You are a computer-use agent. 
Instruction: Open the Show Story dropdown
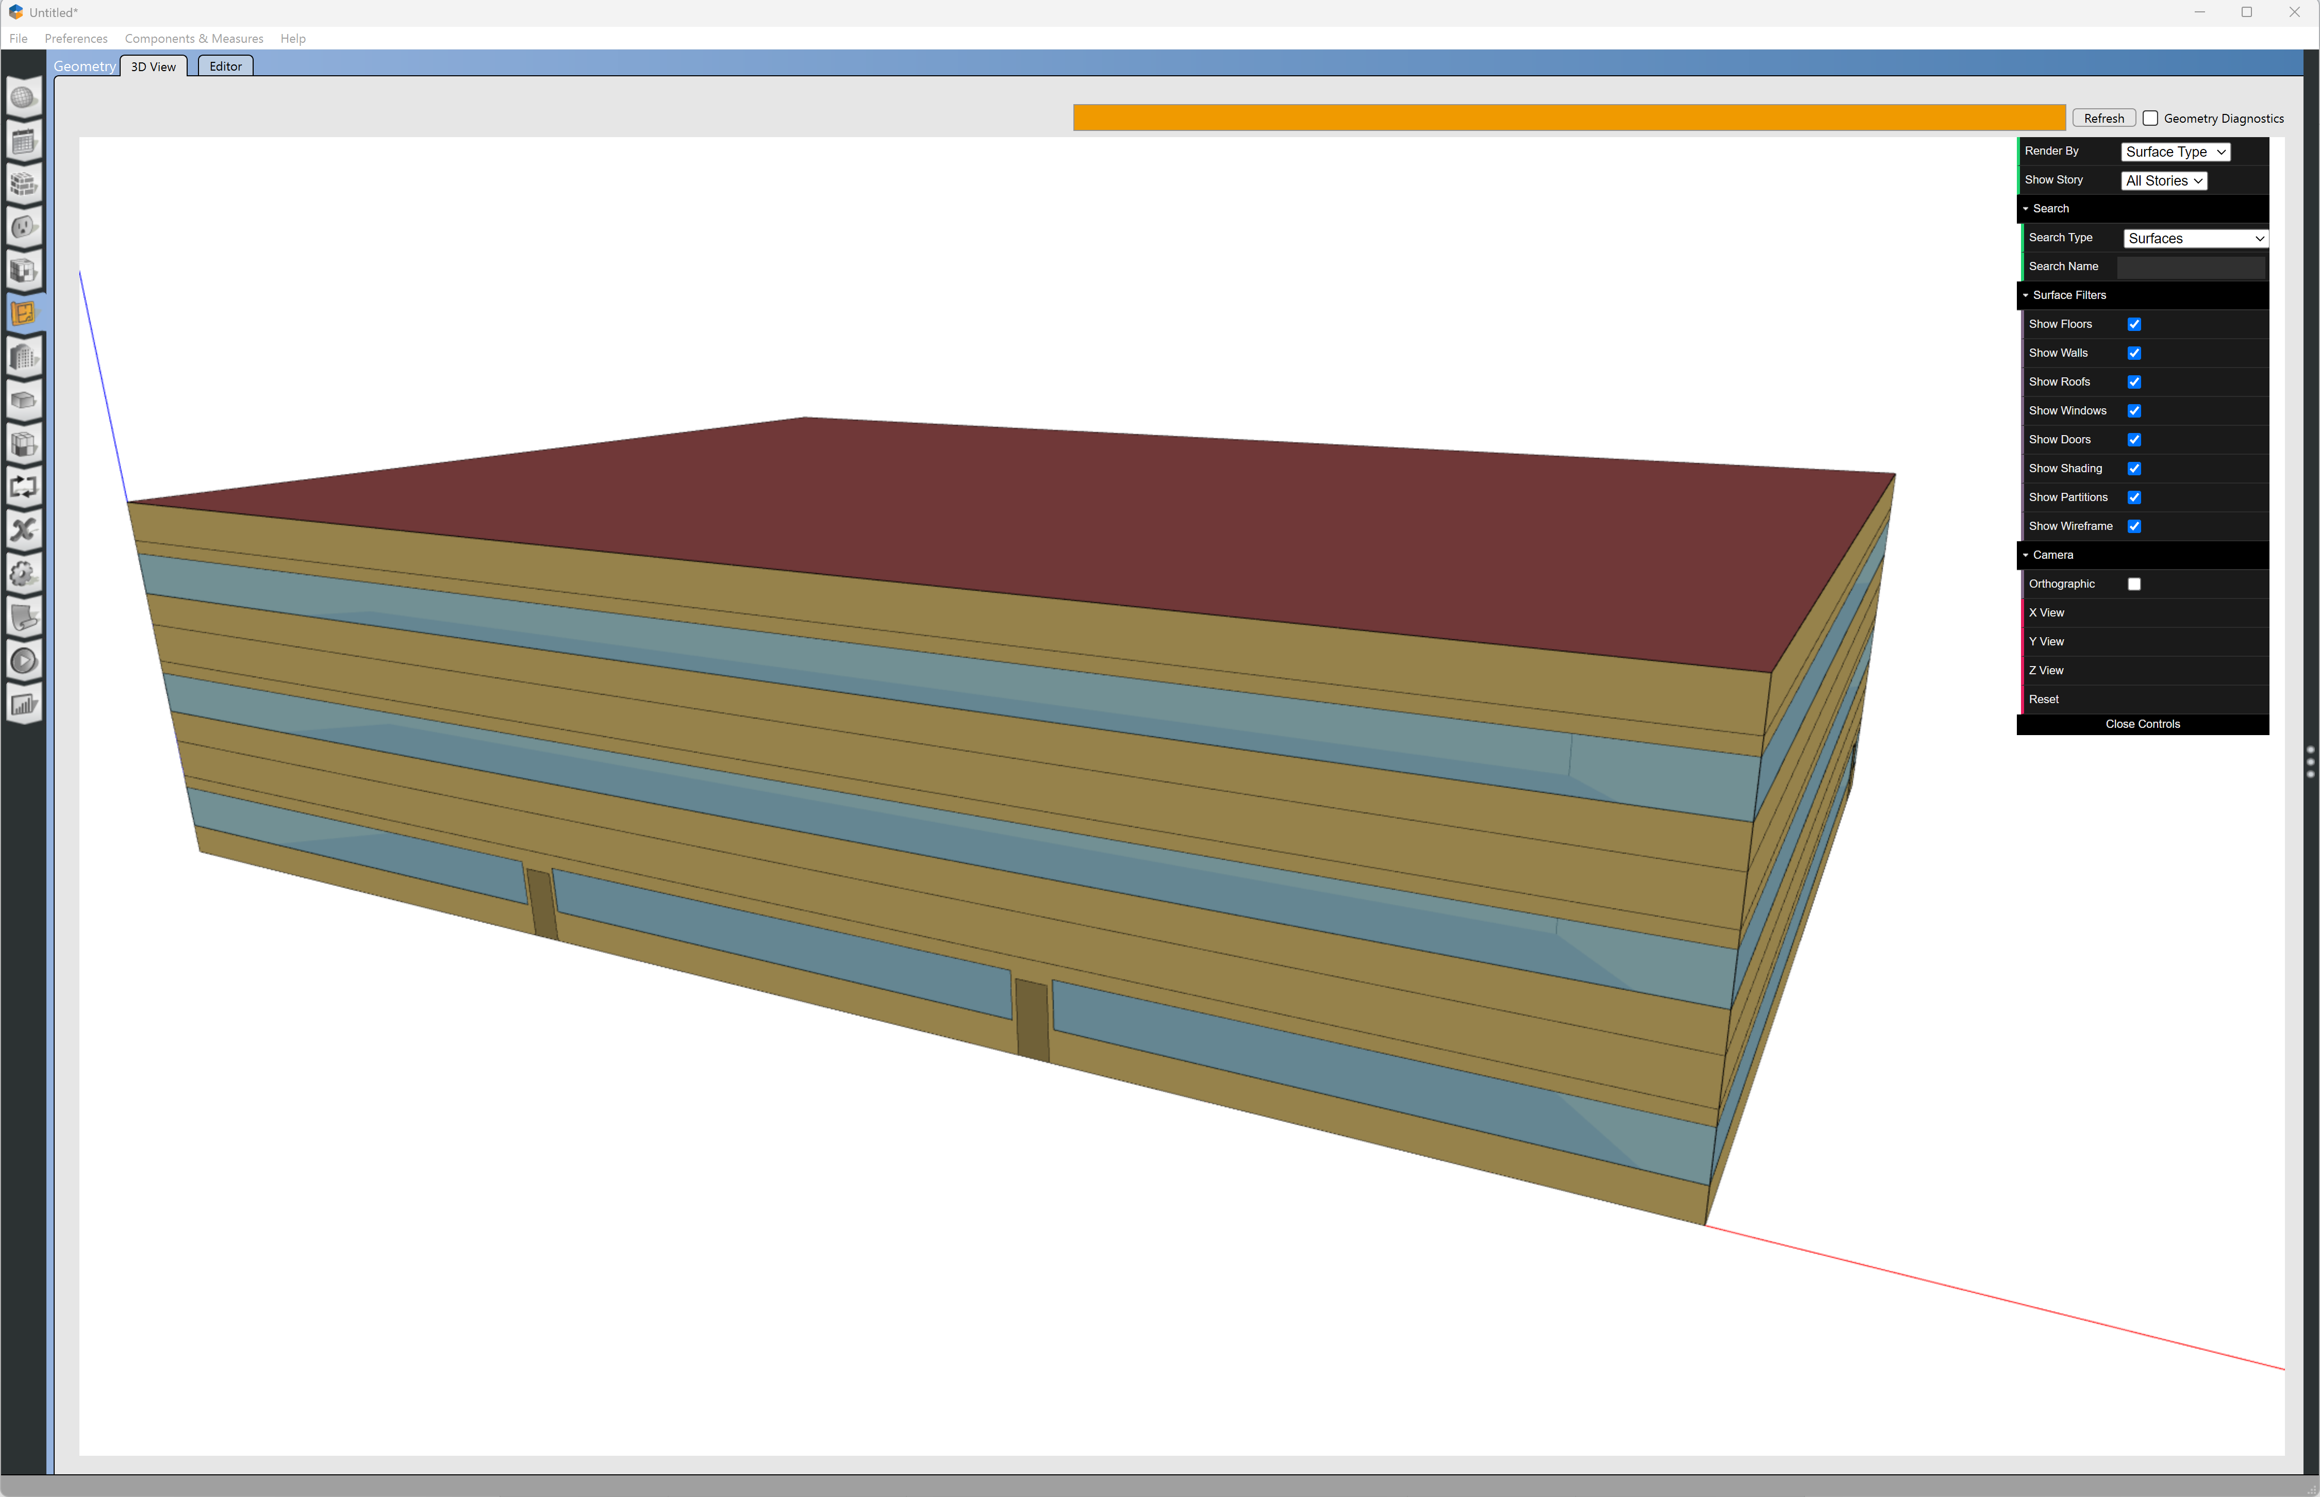(2163, 181)
